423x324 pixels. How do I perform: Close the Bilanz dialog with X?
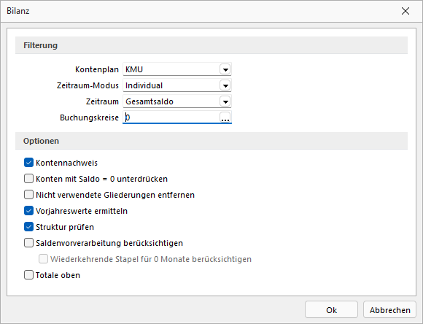tap(405, 11)
